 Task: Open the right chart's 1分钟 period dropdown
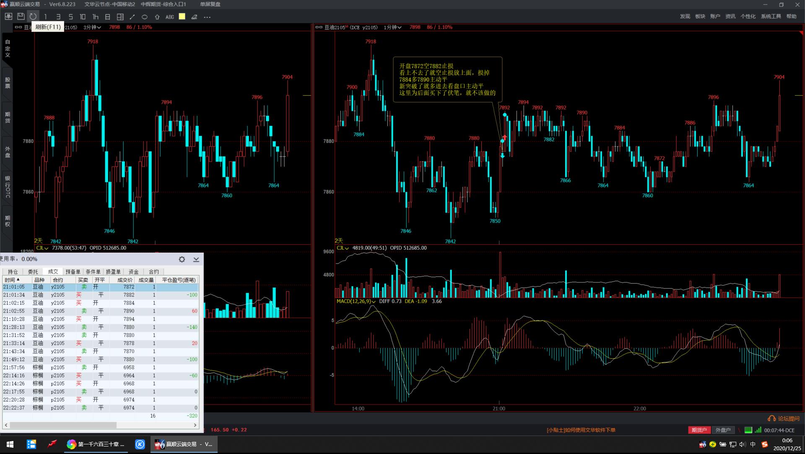coord(393,27)
